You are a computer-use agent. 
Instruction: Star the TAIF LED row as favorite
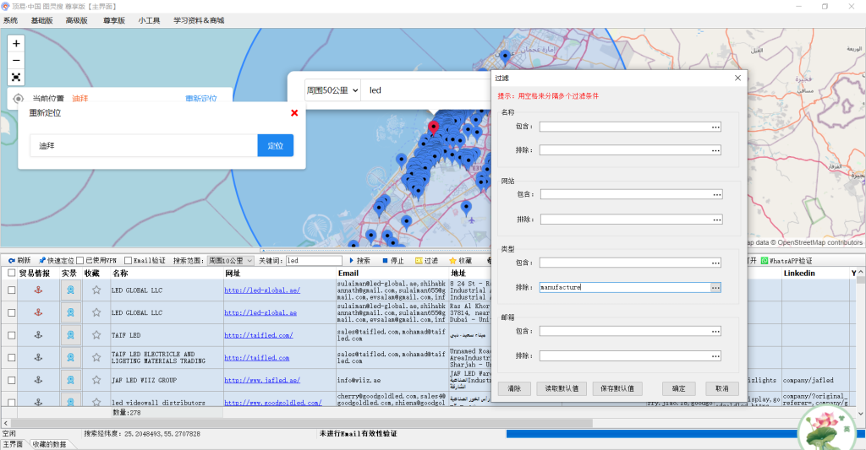[96, 335]
